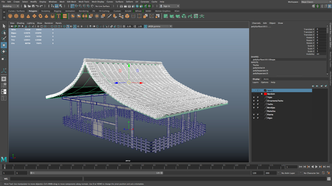Disable the P toggle on the Vigas layer
Viewport: 332px width, 186px height.
pyautogui.click(x=258, y=118)
